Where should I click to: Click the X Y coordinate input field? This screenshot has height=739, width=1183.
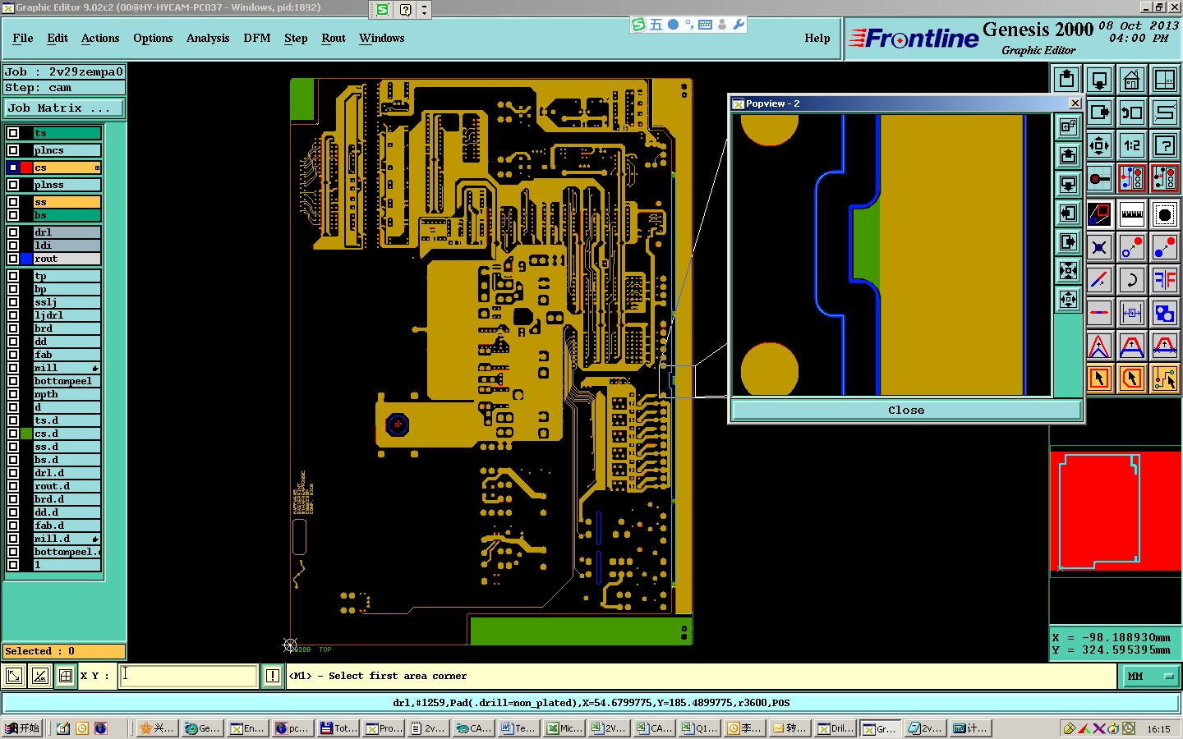click(x=189, y=676)
